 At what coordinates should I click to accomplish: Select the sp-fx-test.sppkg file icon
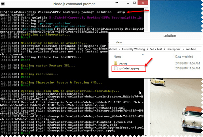[116, 68]
